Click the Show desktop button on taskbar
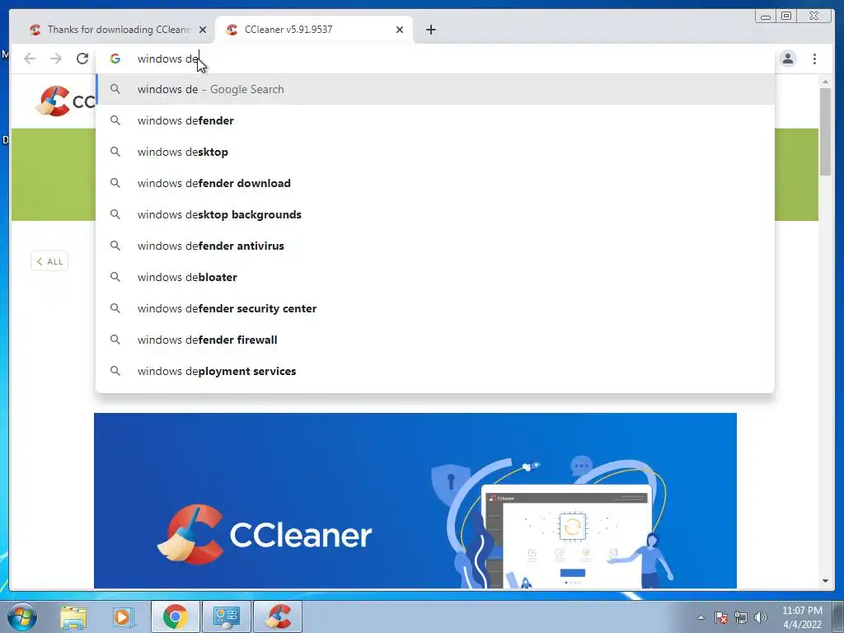 click(x=838, y=617)
